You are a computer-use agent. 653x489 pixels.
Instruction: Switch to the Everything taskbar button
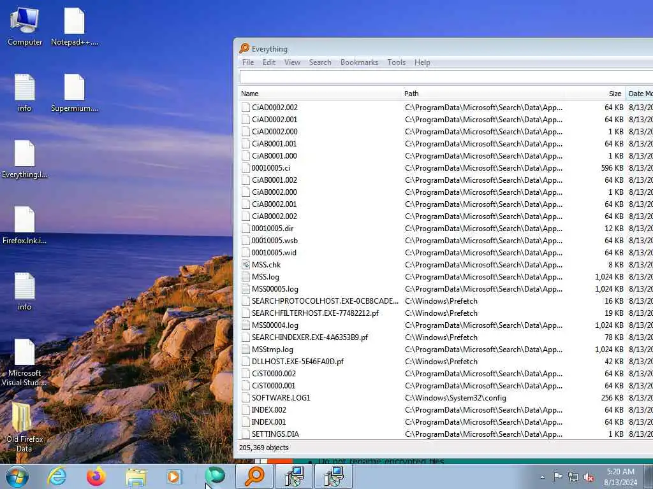[x=254, y=476]
